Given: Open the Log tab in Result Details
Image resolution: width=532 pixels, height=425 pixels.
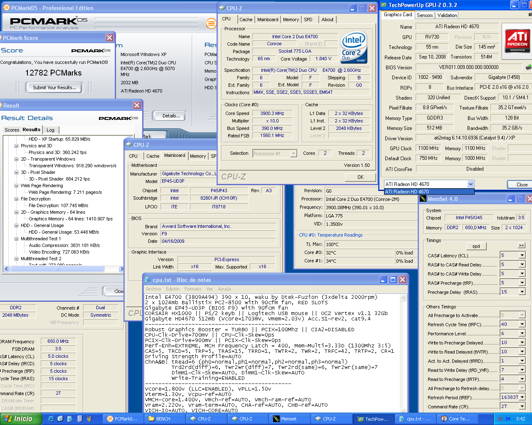Looking at the screenshot, I should coord(50,130).
